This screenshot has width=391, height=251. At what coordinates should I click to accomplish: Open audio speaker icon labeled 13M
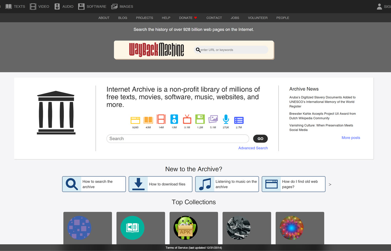point(174,119)
